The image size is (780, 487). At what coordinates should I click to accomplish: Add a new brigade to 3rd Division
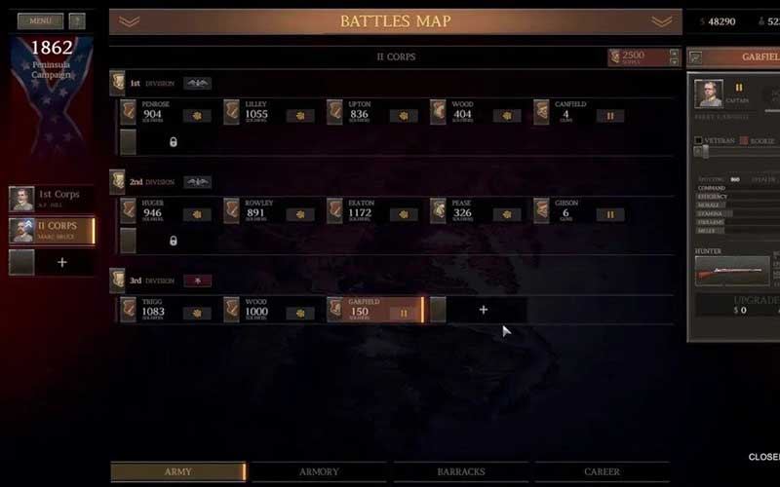(483, 310)
